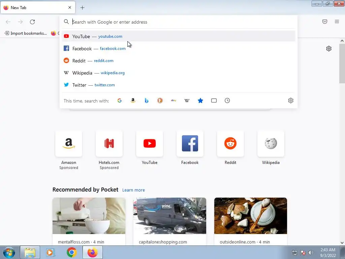This screenshot has width=345, height=259.
Task: Open search settings gear in dropdown
Action: coord(291,100)
